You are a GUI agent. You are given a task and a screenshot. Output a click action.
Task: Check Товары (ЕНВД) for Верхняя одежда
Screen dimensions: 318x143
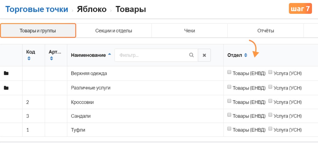(x=229, y=72)
